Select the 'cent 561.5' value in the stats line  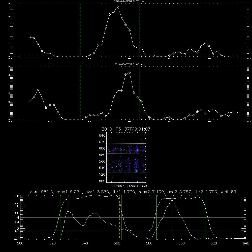point(42,192)
